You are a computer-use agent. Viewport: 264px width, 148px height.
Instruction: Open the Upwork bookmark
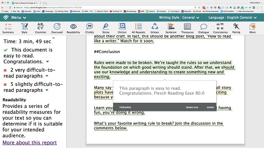[151, 11]
